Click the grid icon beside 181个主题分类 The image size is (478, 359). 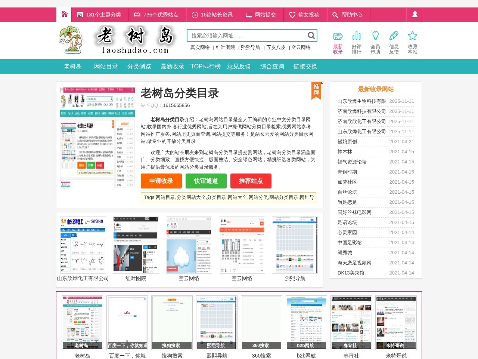80,15
